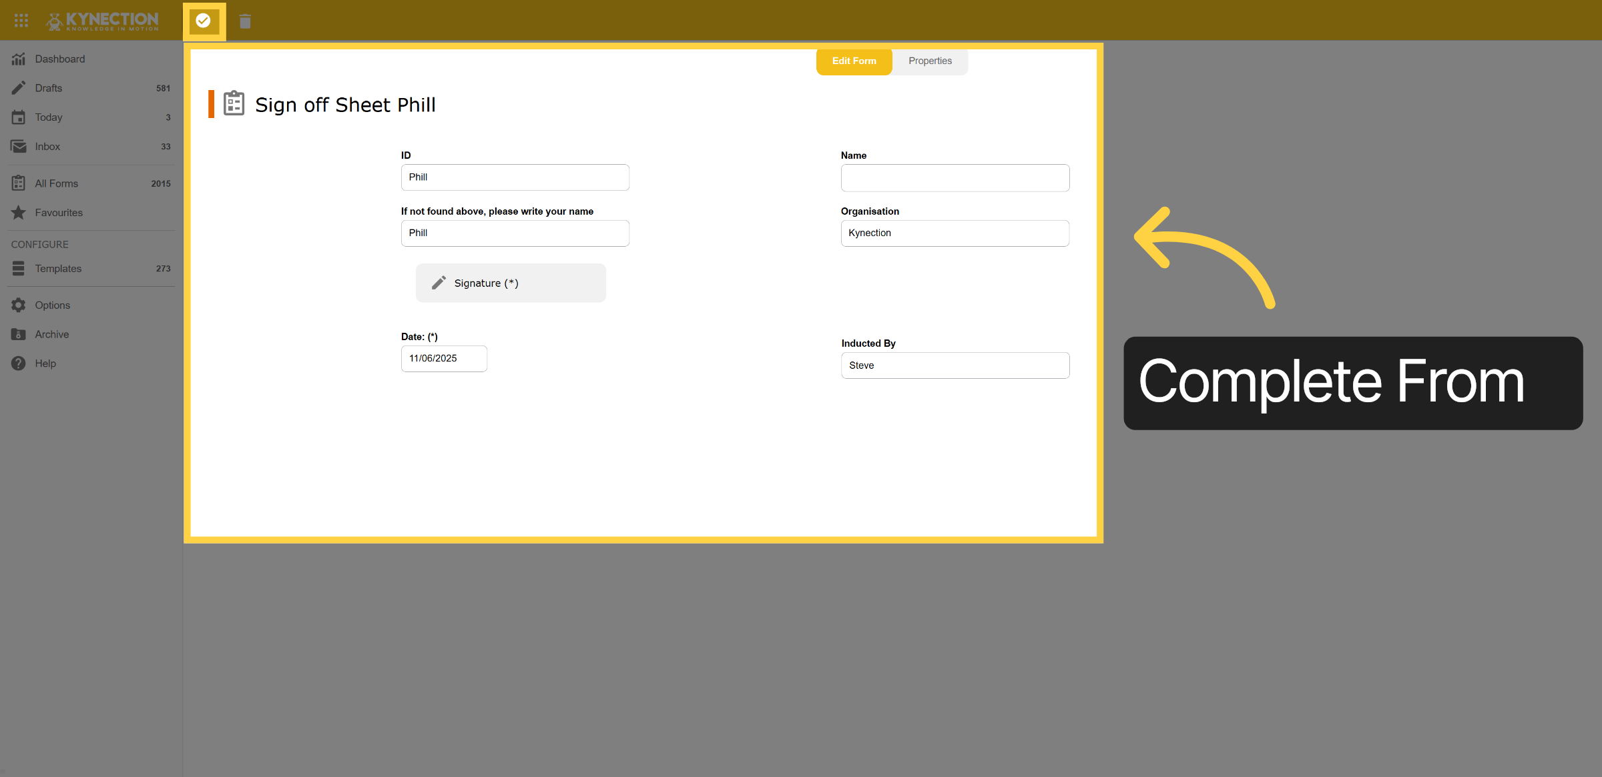Click the Help question mark icon
This screenshot has height=777, width=1602.
tap(19, 363)
